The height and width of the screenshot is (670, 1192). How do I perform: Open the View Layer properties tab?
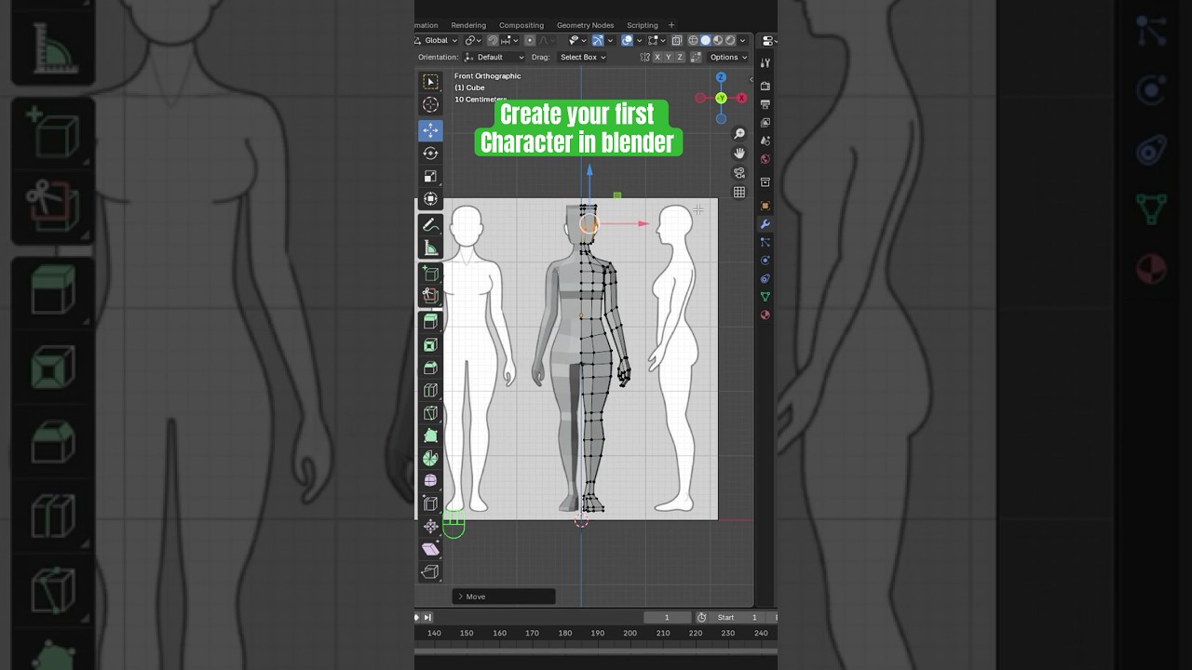(765, 123)
